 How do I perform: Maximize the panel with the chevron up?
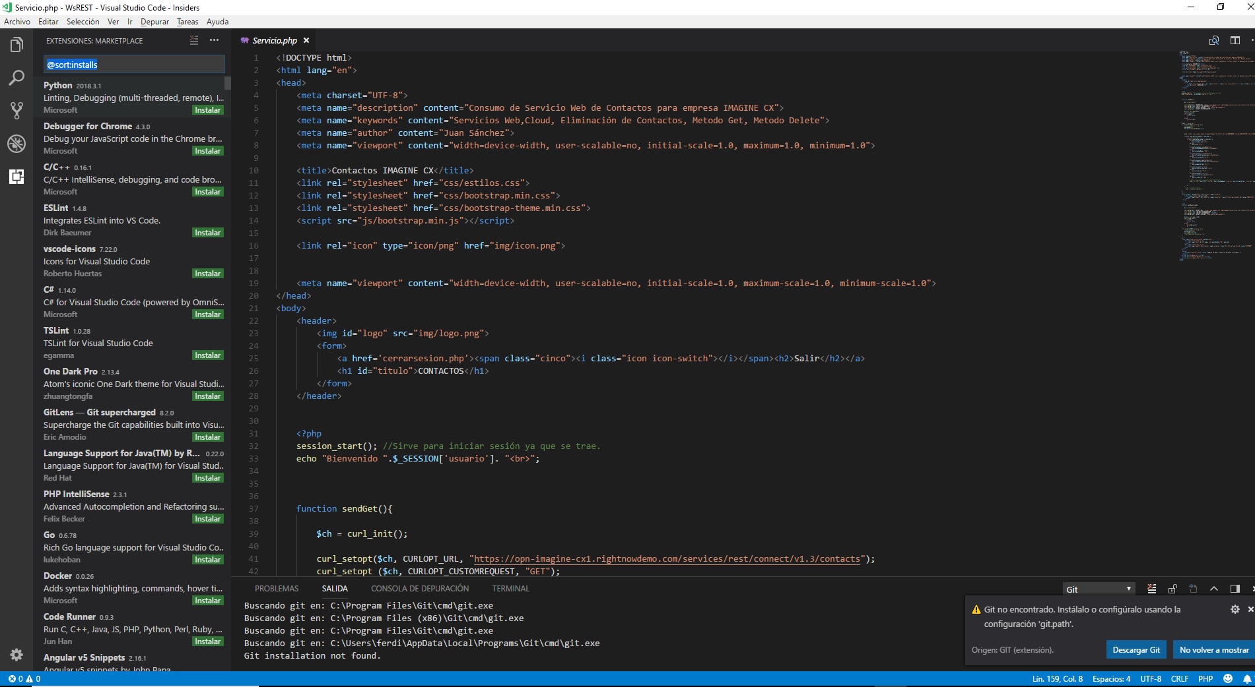1213,589
